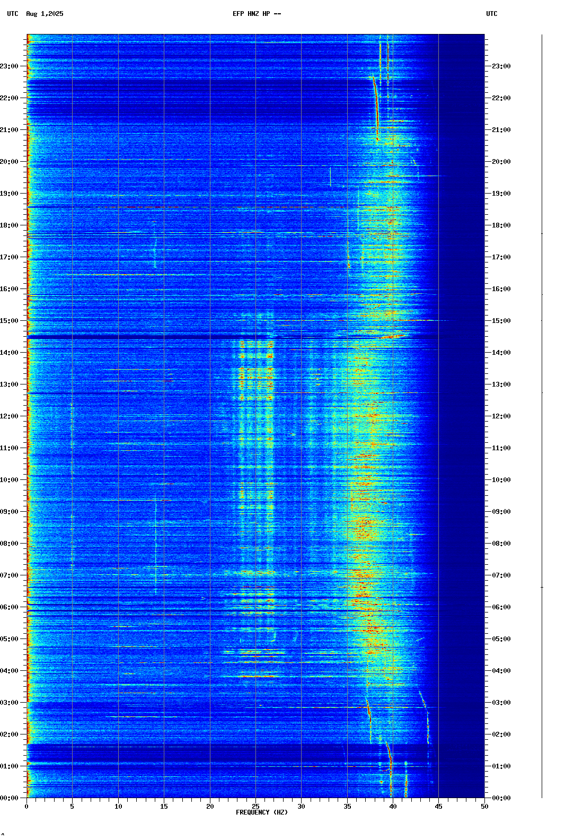Click '19:00' on the left time axis
Viewport: 565px width, 840px height.
pos(9,194)
